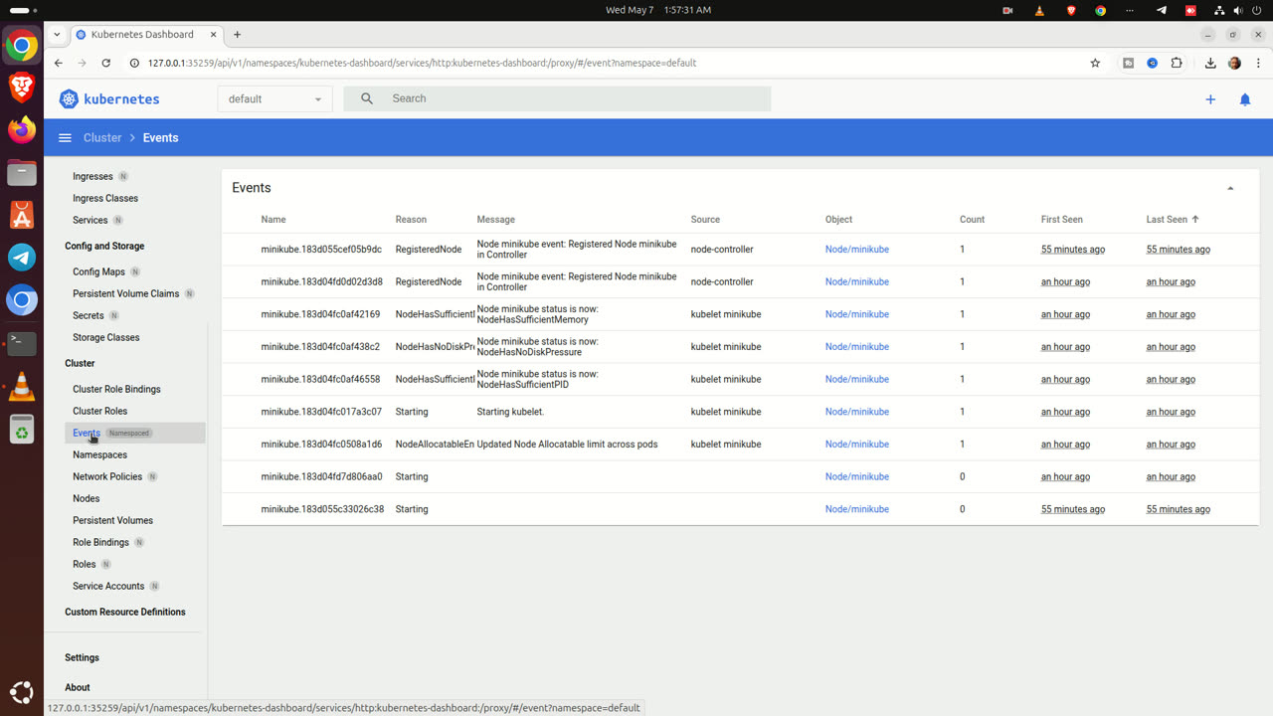Click the plus create-resource icon
Viewport: 1273px width, 716px height.
[1210, 99]
